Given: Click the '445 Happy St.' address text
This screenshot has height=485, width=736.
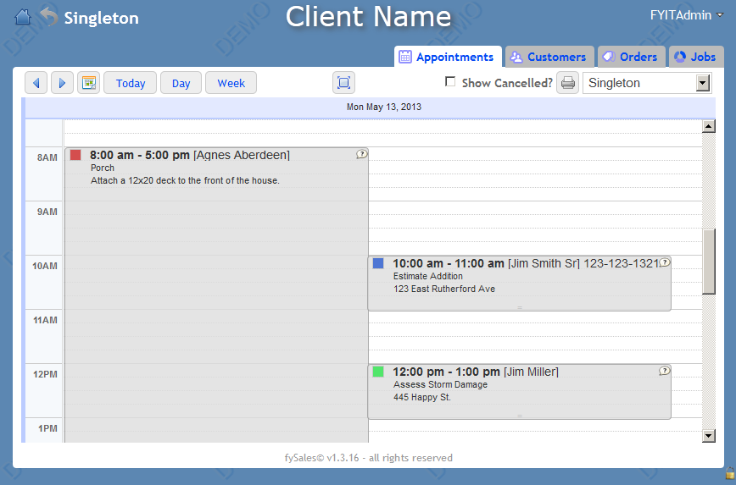Looking at the screenshot, I should pyautogui.click(x=422, y=397).
